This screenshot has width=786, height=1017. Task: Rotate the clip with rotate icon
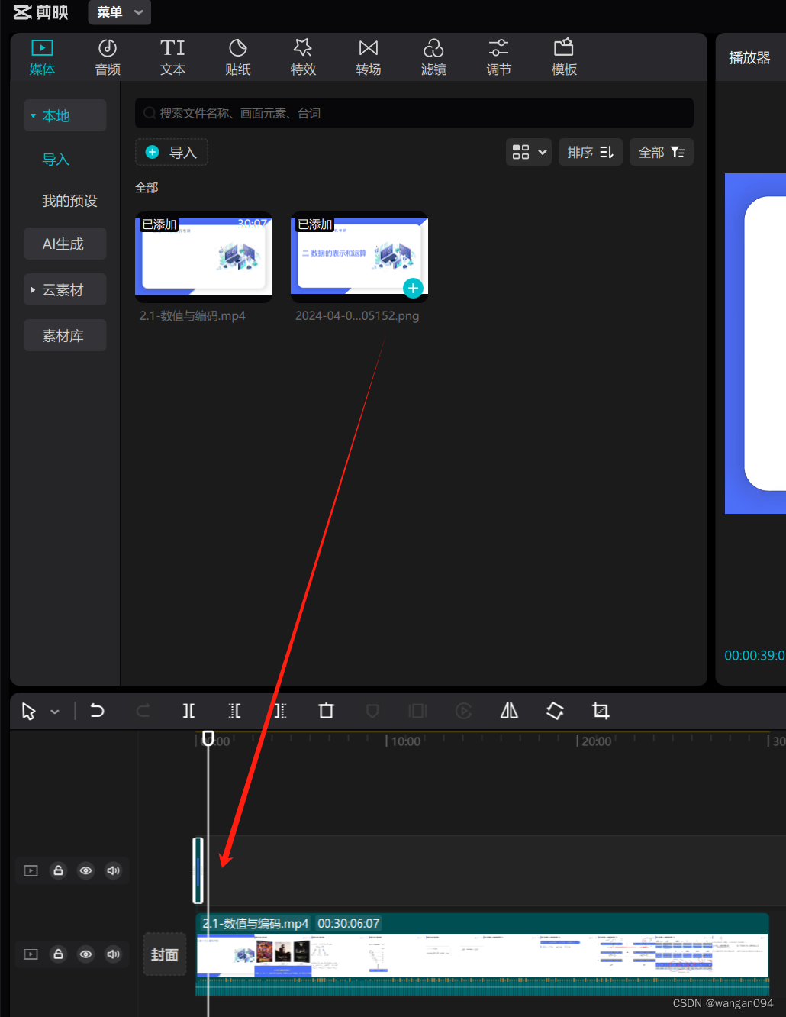click(x=555, y=711)
